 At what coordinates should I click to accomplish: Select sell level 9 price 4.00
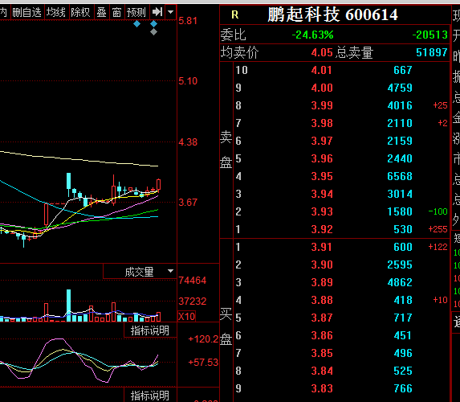click(x=322, y=88)
